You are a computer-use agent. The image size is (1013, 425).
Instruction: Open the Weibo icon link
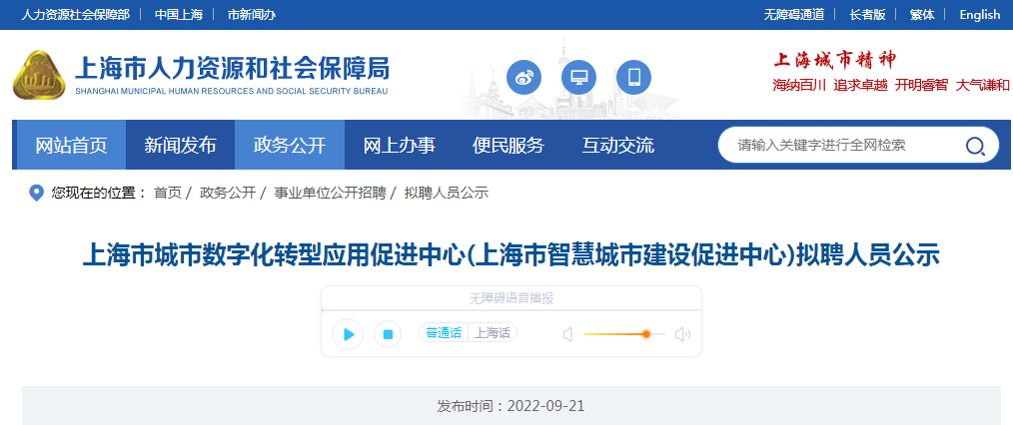pos(523,78)
